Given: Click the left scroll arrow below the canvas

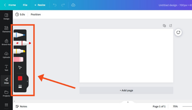Looking at the screenshot, I should click(14, 101).
